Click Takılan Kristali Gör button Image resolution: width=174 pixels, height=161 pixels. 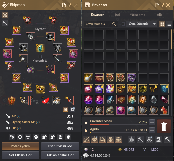[x=60, y=155]
